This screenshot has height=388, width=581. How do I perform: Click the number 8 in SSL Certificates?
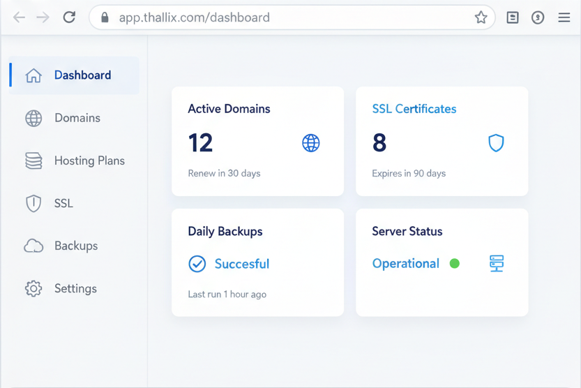[x=379, y=143]
